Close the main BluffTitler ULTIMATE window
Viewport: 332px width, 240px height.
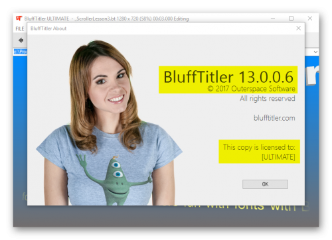coord(310,19)
